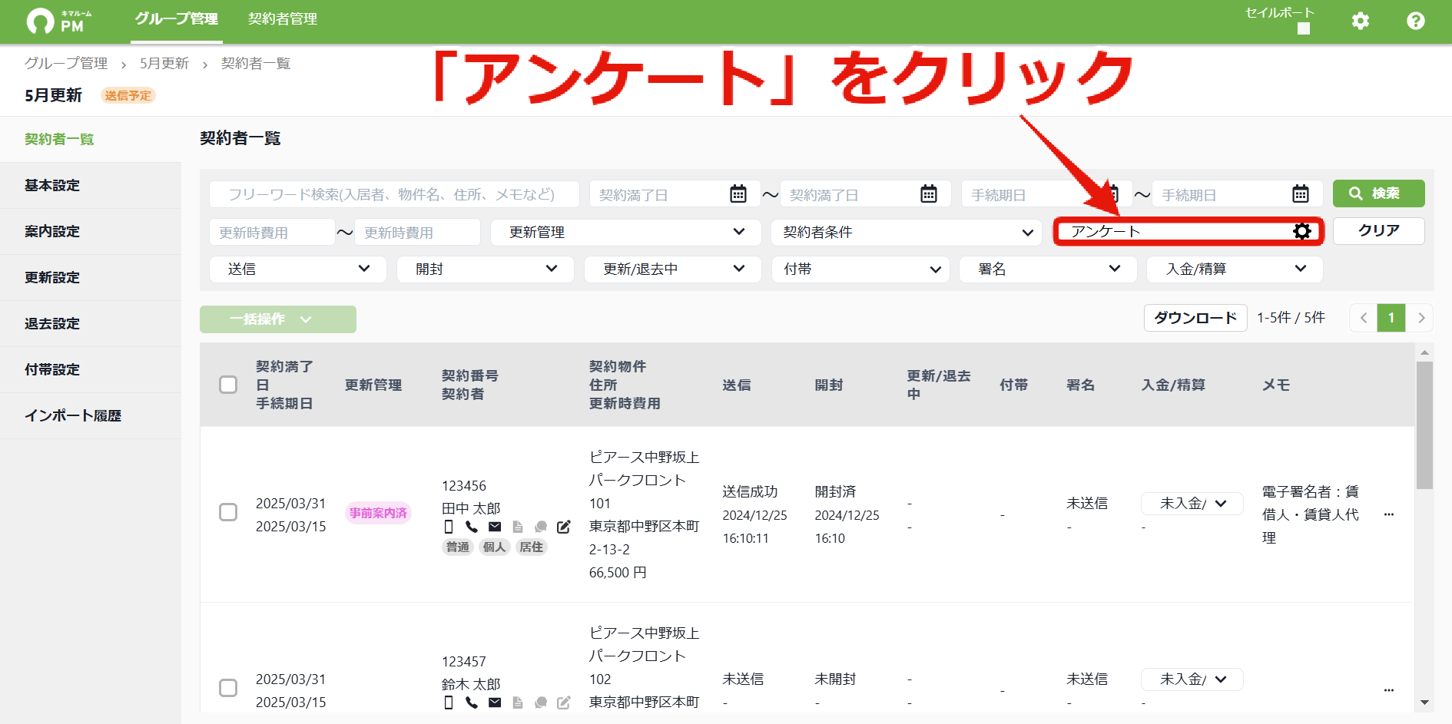Open 契約者一覧 in the sidebar

coord(91,139)
